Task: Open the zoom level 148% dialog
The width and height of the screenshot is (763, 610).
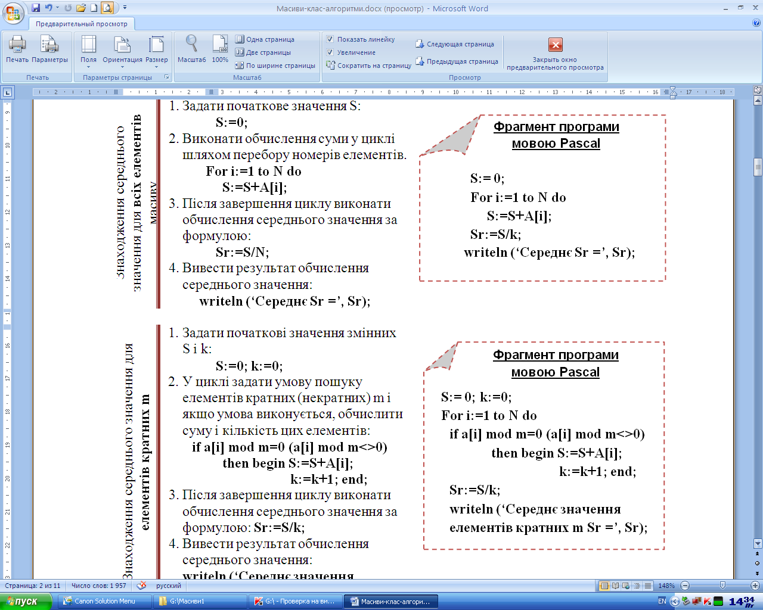Action: (666, 586)
